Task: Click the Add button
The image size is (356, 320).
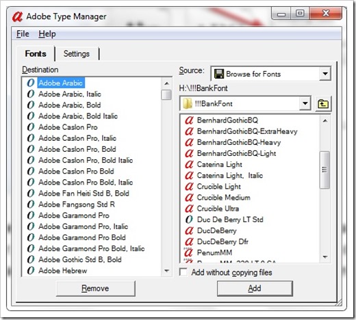Action: tap(255, 289)
